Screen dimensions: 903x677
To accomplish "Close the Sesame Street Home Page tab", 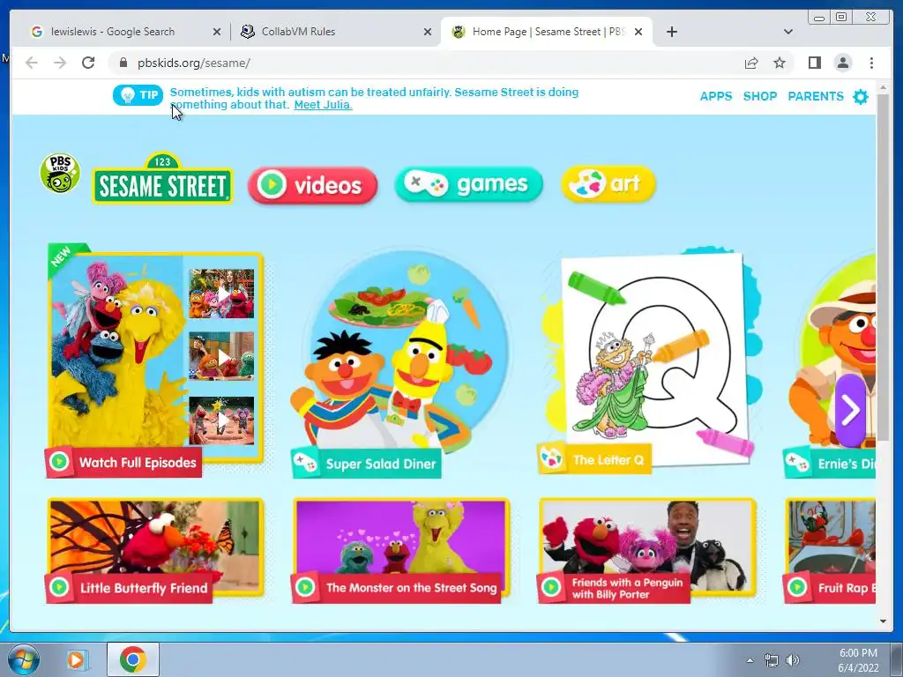I will [x=638, y=33].
